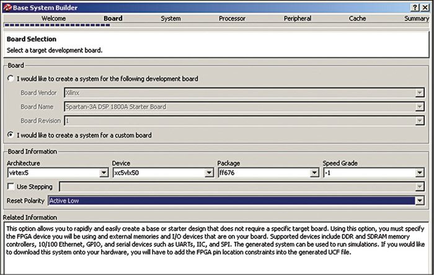Go to the Welcome step tab

pyautogui.click(x=53, y=19)
